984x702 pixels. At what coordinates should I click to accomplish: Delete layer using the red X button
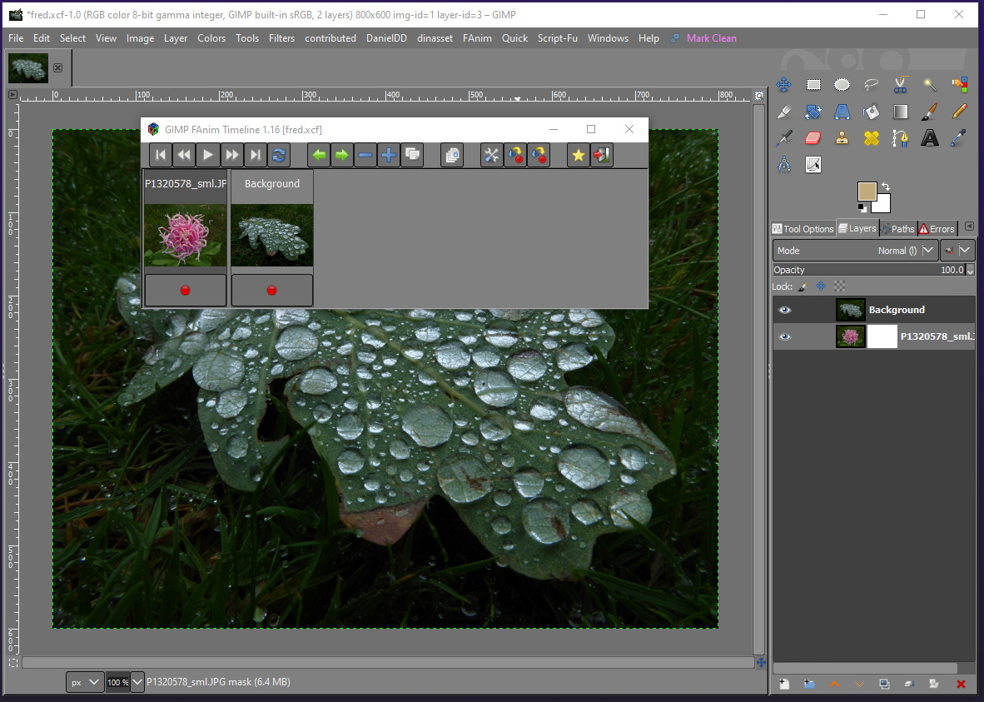[961, 684]
